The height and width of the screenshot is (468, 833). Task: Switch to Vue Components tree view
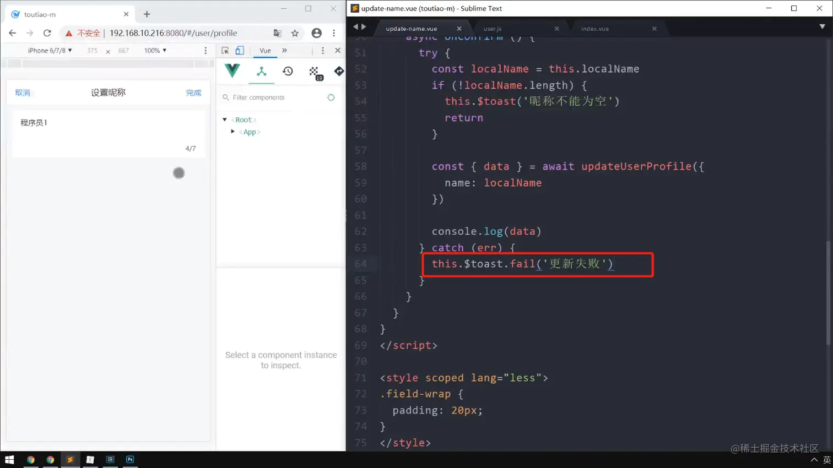[x=262, y=72]
